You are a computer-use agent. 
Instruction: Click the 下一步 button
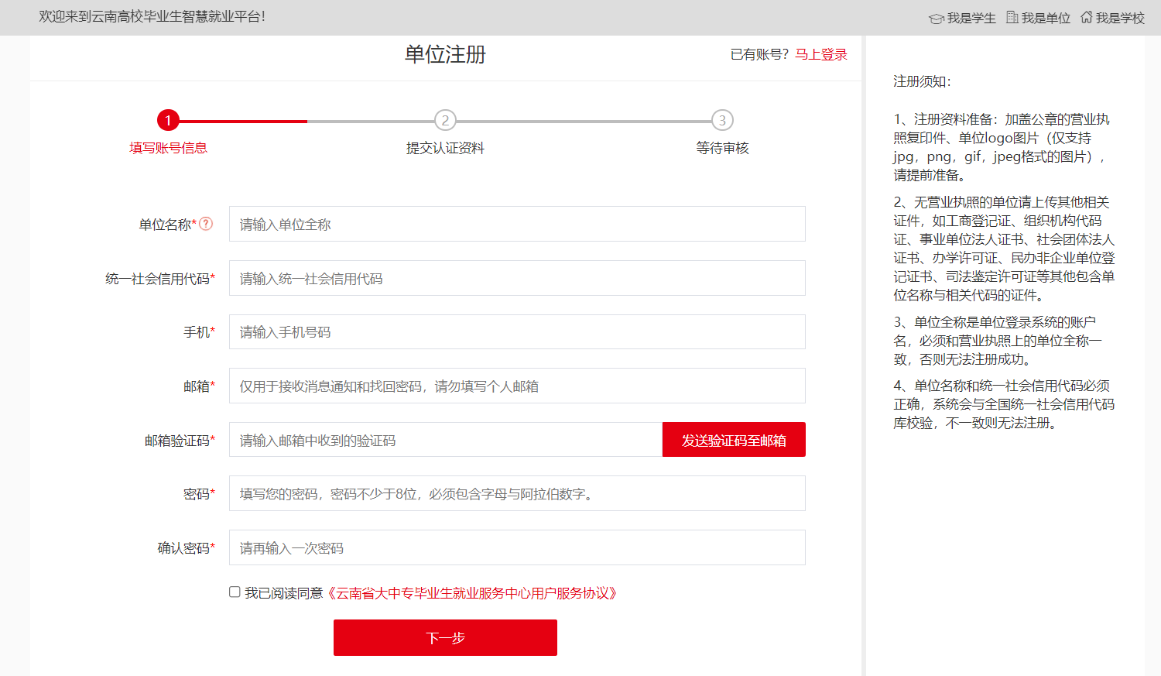click(445, 637)
